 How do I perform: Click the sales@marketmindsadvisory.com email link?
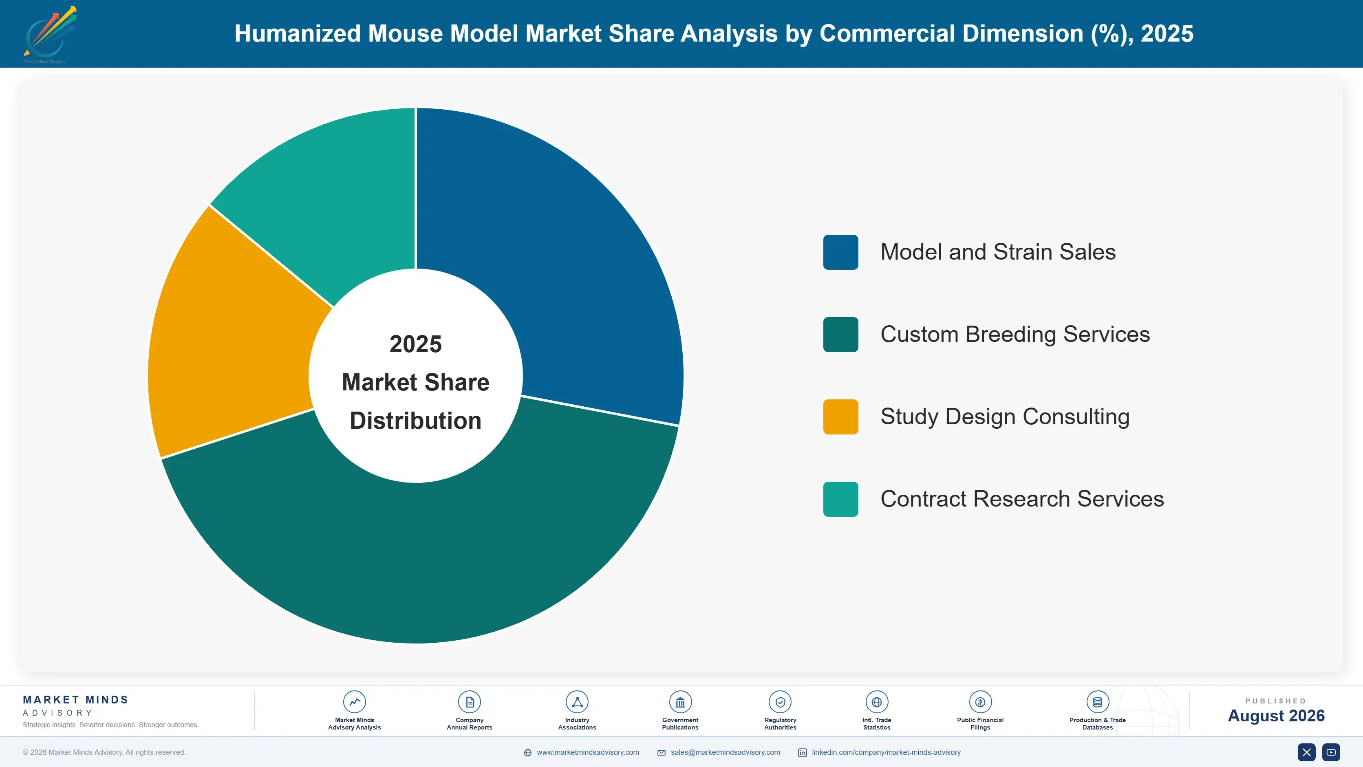pyautogui.click(x=726, y=752)
